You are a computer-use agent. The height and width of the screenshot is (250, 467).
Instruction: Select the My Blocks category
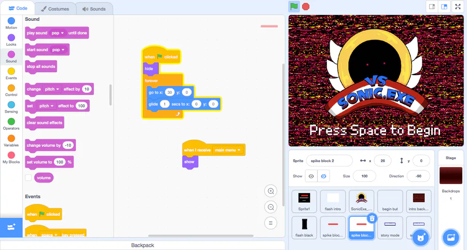(11, 158)
